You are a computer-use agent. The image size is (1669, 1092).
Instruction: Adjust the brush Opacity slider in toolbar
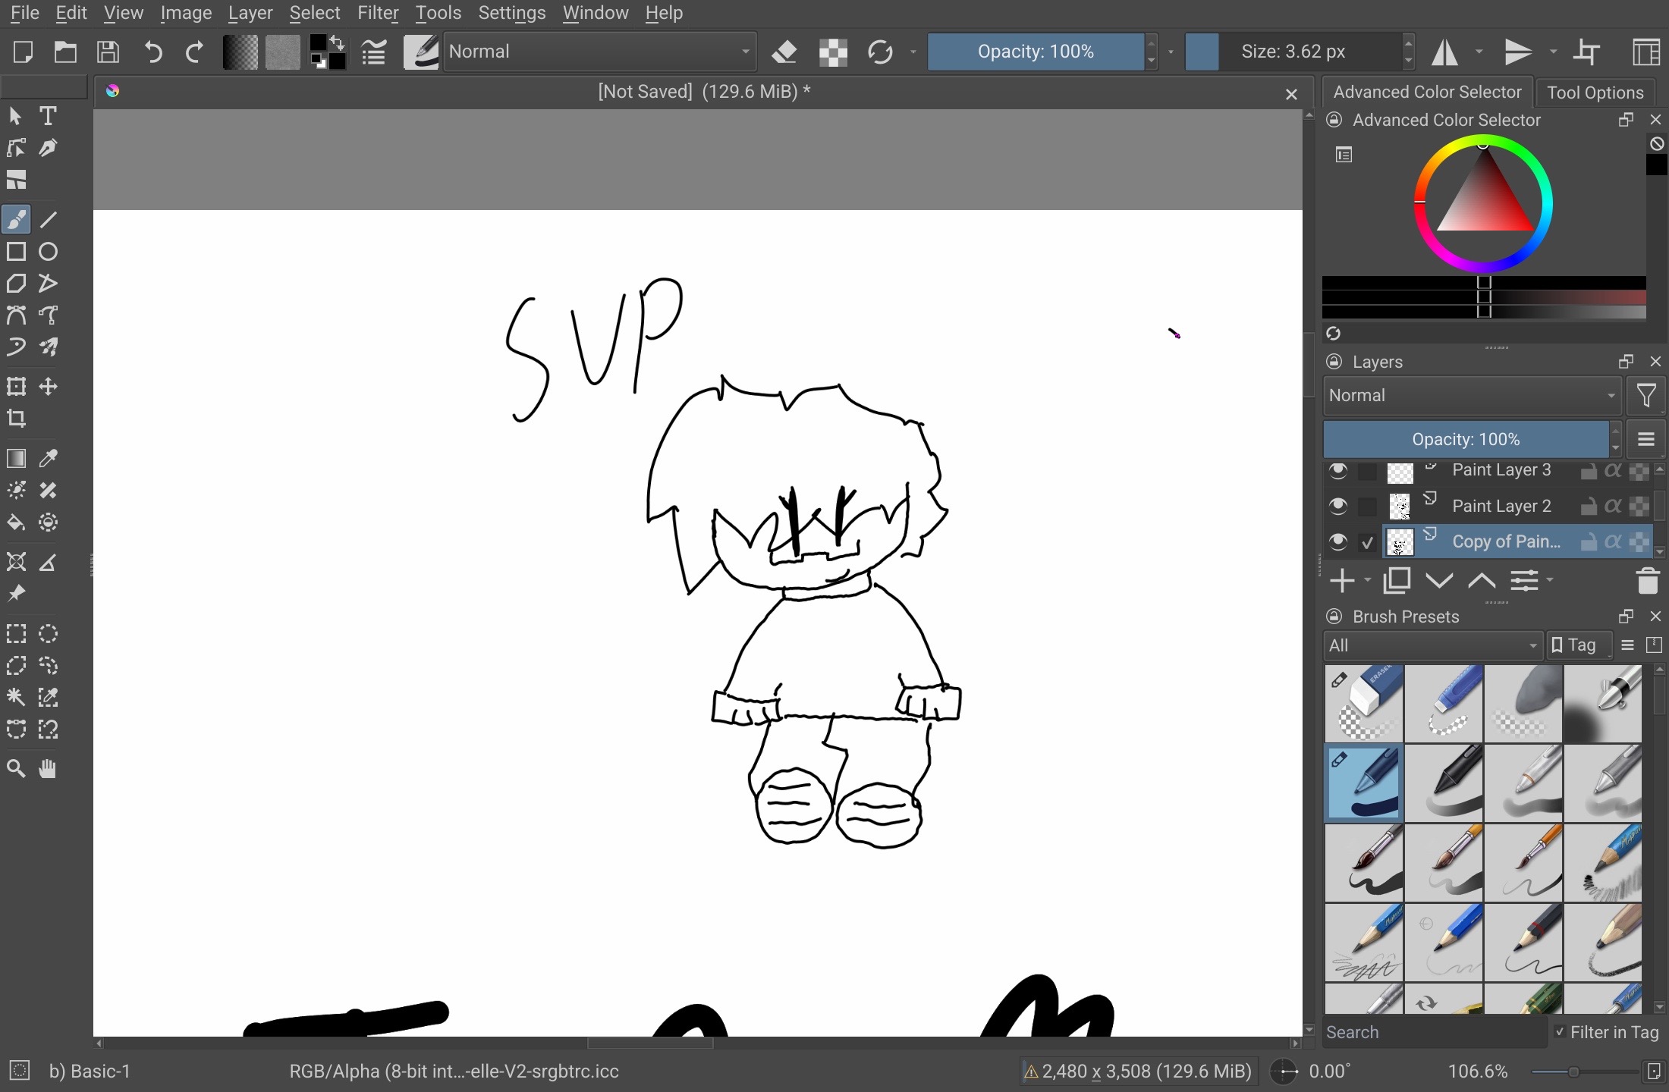pos(1036,52)
